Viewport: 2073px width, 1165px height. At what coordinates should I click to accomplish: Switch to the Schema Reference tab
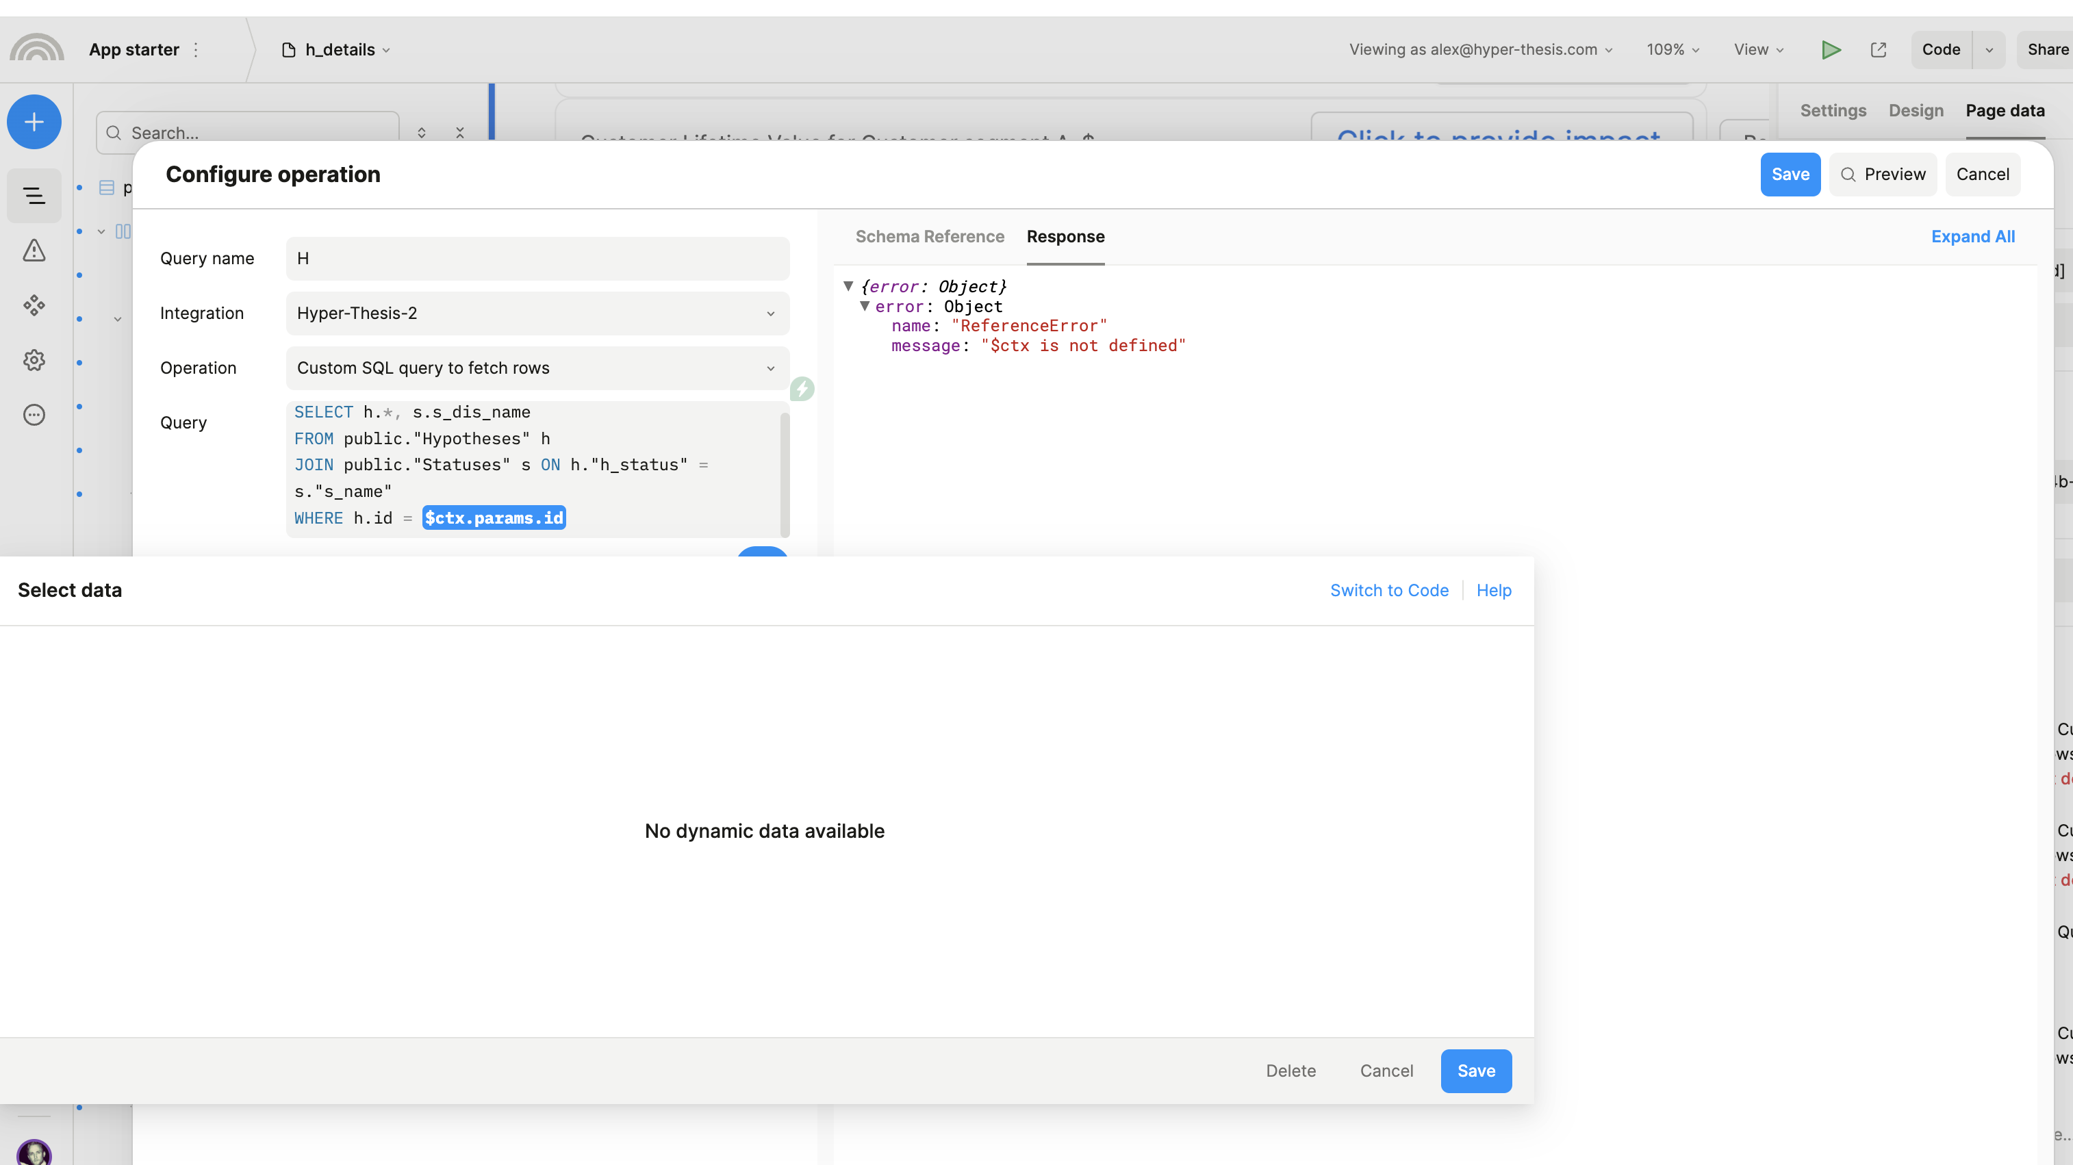[x=930, y=237]
